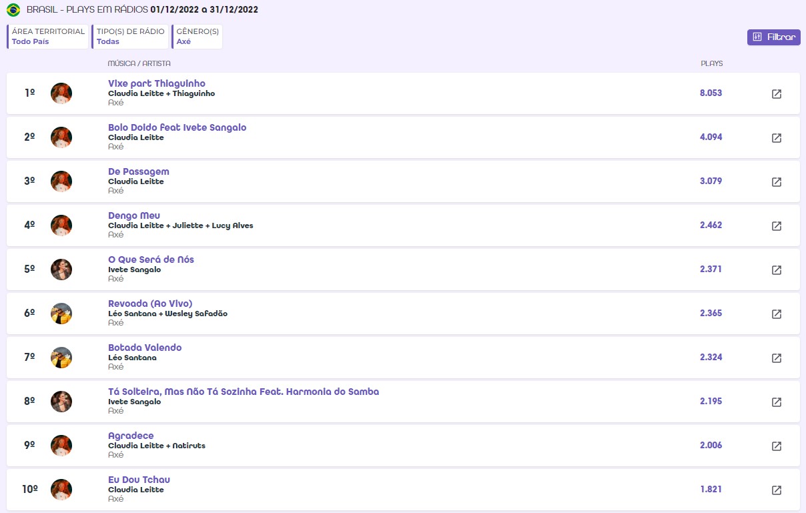The image size is (806, 513).
Task: Click play count 8.053
Action: pos(711,93)
